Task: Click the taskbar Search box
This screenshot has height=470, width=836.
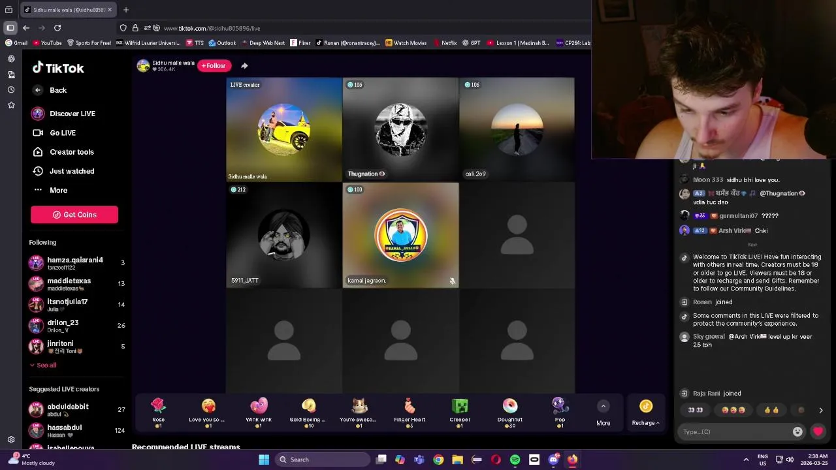Action: [323, 460]
